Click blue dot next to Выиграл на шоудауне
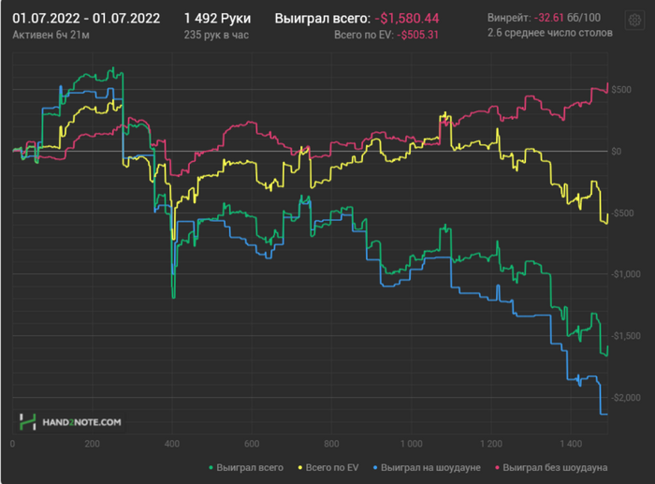Image resolution: width=655 pixels, height=484 pixels. coord(375,466)
